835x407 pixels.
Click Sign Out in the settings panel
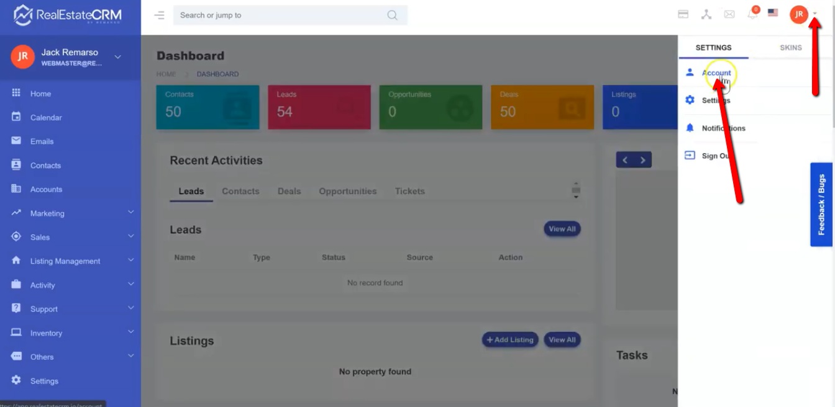(716, 156)
